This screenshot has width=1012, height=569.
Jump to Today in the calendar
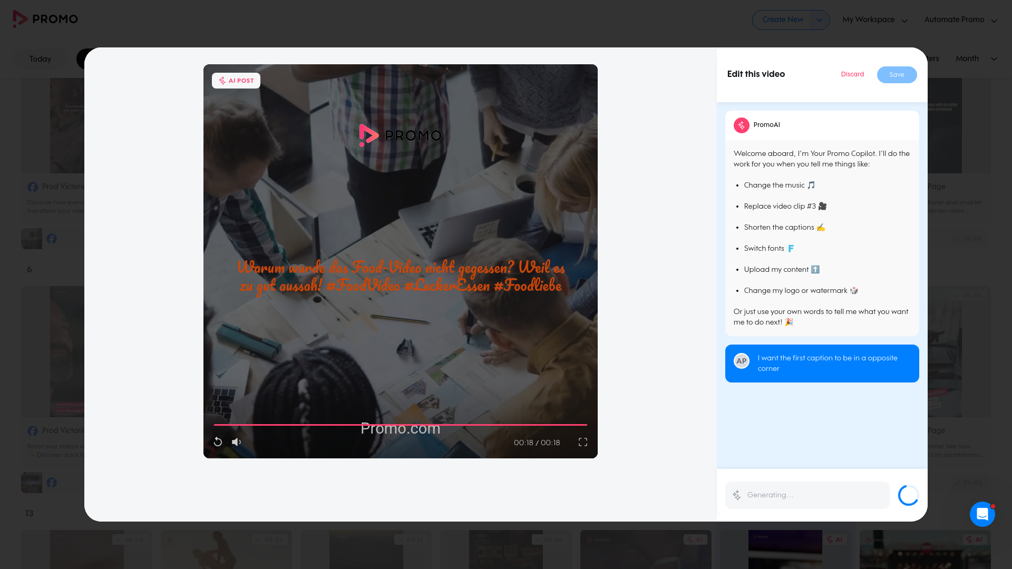click(40, 59)
